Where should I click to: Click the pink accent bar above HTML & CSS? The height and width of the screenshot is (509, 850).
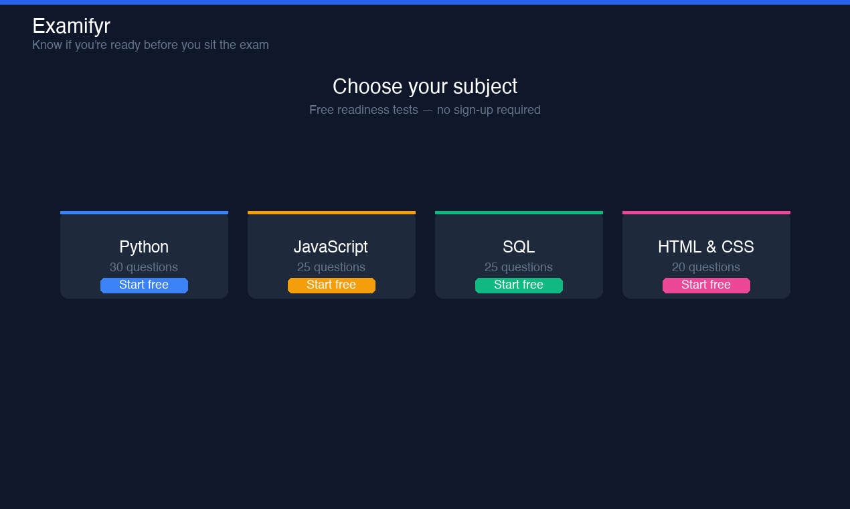coord(706,212)
